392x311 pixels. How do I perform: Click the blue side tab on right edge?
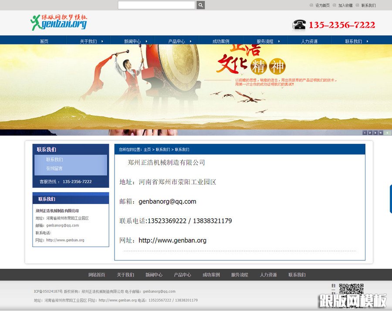pyautogui.click(x=390, y=199)
